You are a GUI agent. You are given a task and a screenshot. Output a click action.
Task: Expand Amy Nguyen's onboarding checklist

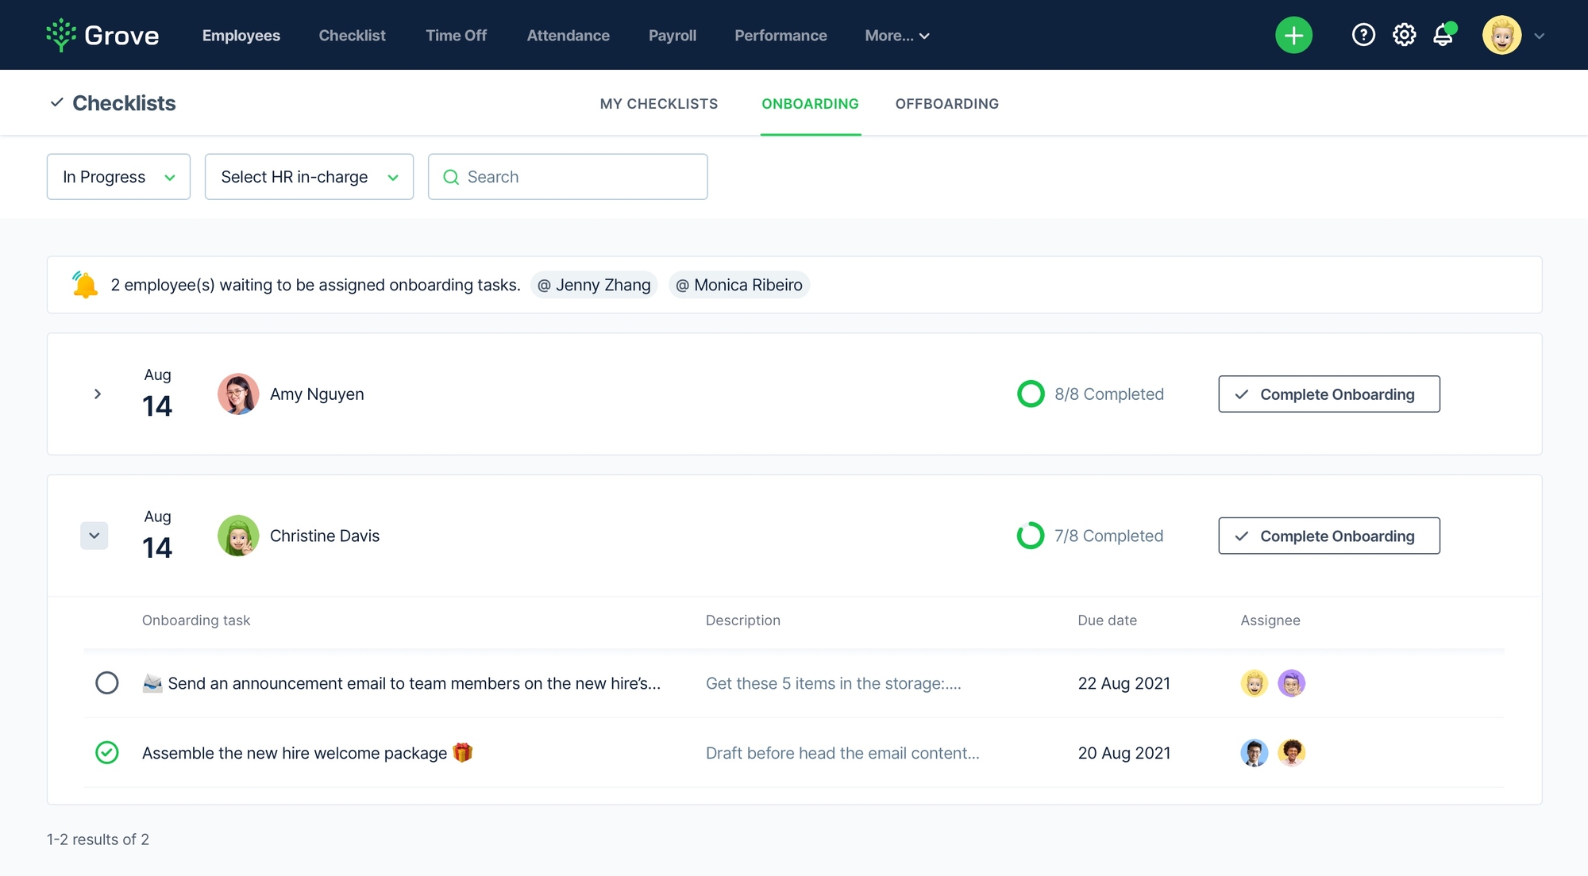[98, 394]
